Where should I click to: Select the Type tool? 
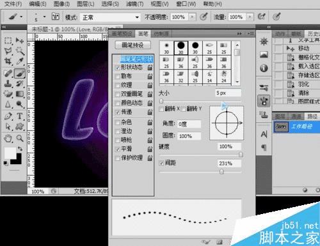point(20,116)
